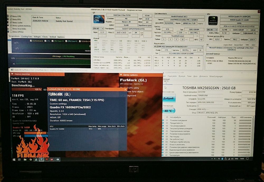Enable Stress local disks checkbox
Image resolution: width=264 pixels, height=182 pixels.
coord(11,28)
